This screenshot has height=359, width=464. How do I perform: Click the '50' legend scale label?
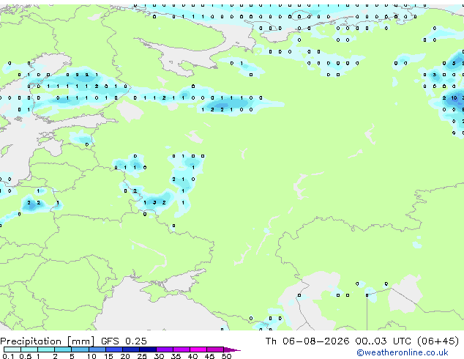pos(227,356)
